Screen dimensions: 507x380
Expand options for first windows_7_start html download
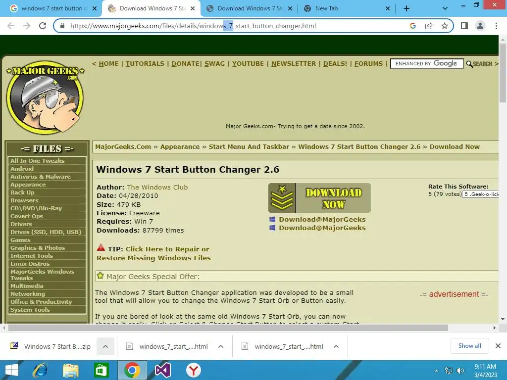click(221, 346)
